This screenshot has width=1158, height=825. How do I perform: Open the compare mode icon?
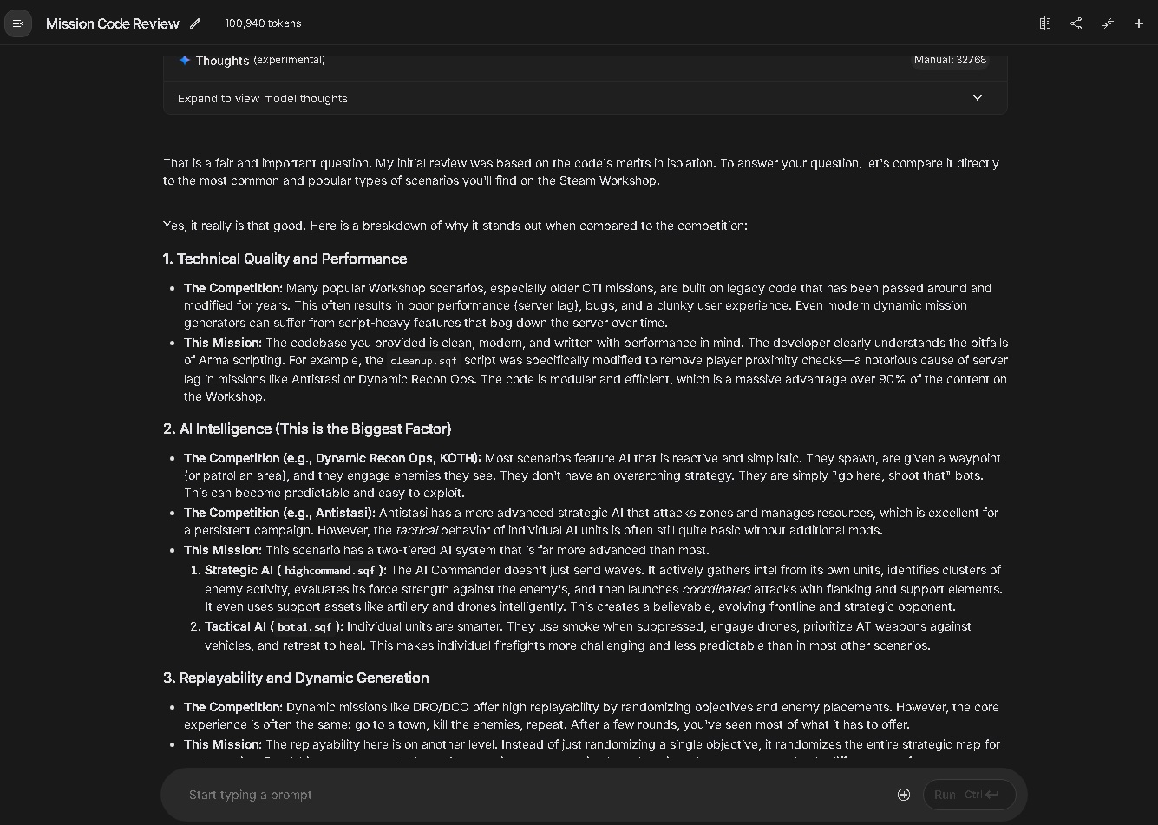(x=1045, y=23)
